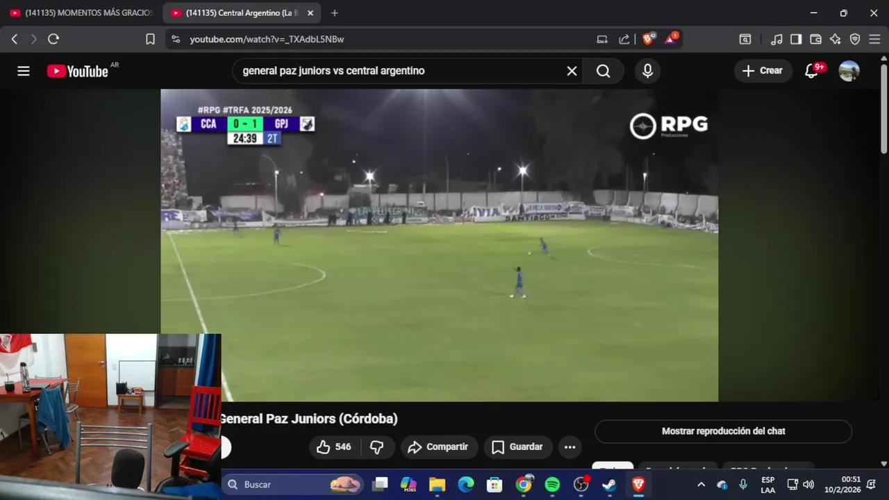Screen dimensions: 889x500
Task: Open Steam from taskbar
Action: (609, 484)
